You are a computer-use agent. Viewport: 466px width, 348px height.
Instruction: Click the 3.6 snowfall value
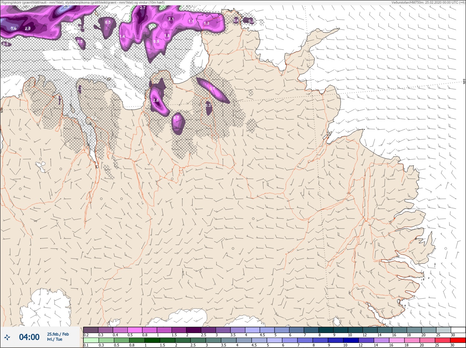(x=13, y=28)
